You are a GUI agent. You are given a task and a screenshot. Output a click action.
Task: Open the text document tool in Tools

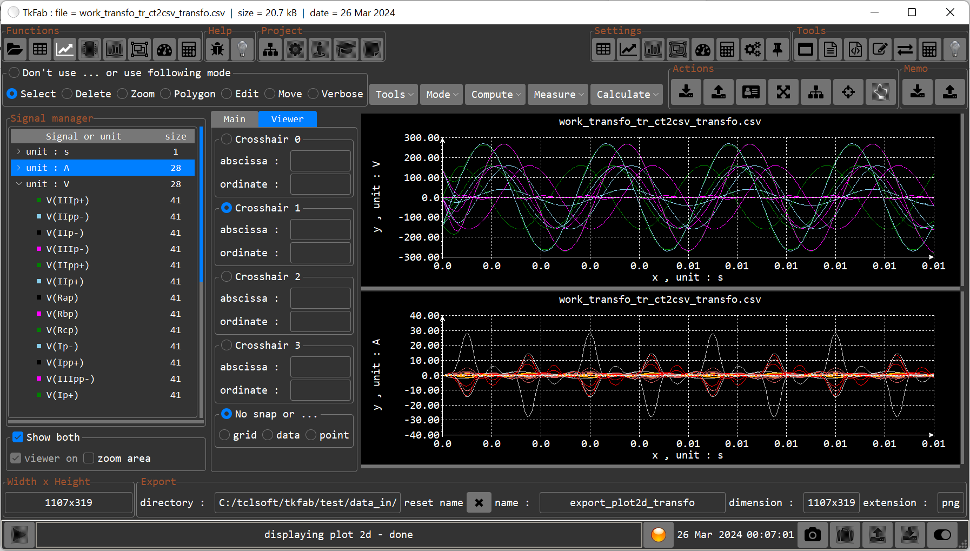point(831,49)
